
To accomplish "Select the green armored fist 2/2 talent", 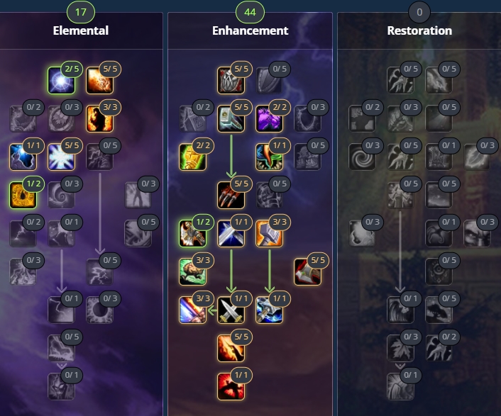I will [192, 157].
